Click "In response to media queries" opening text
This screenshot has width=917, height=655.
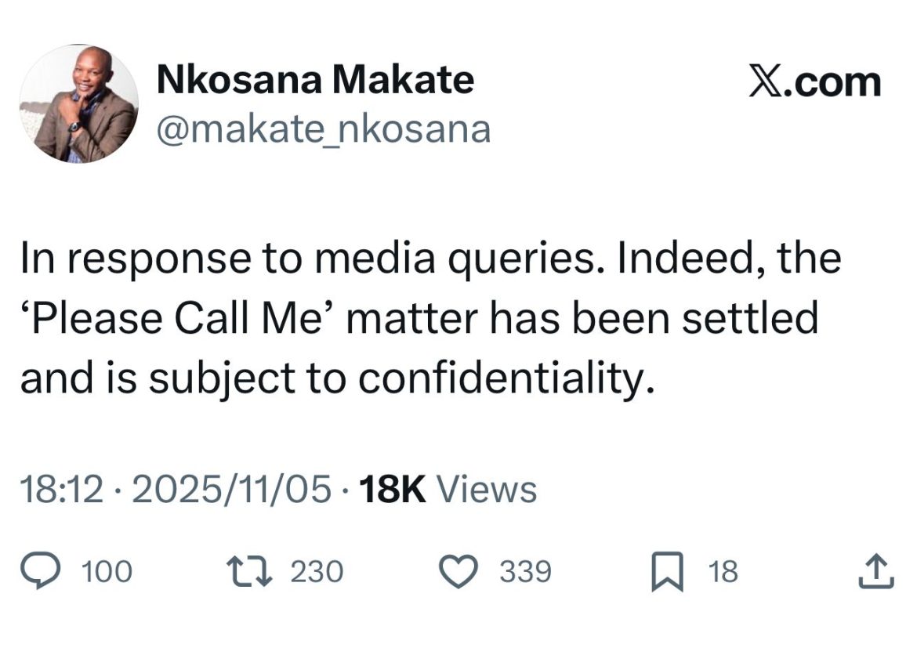pyautogui.click(x=237, y=259)
